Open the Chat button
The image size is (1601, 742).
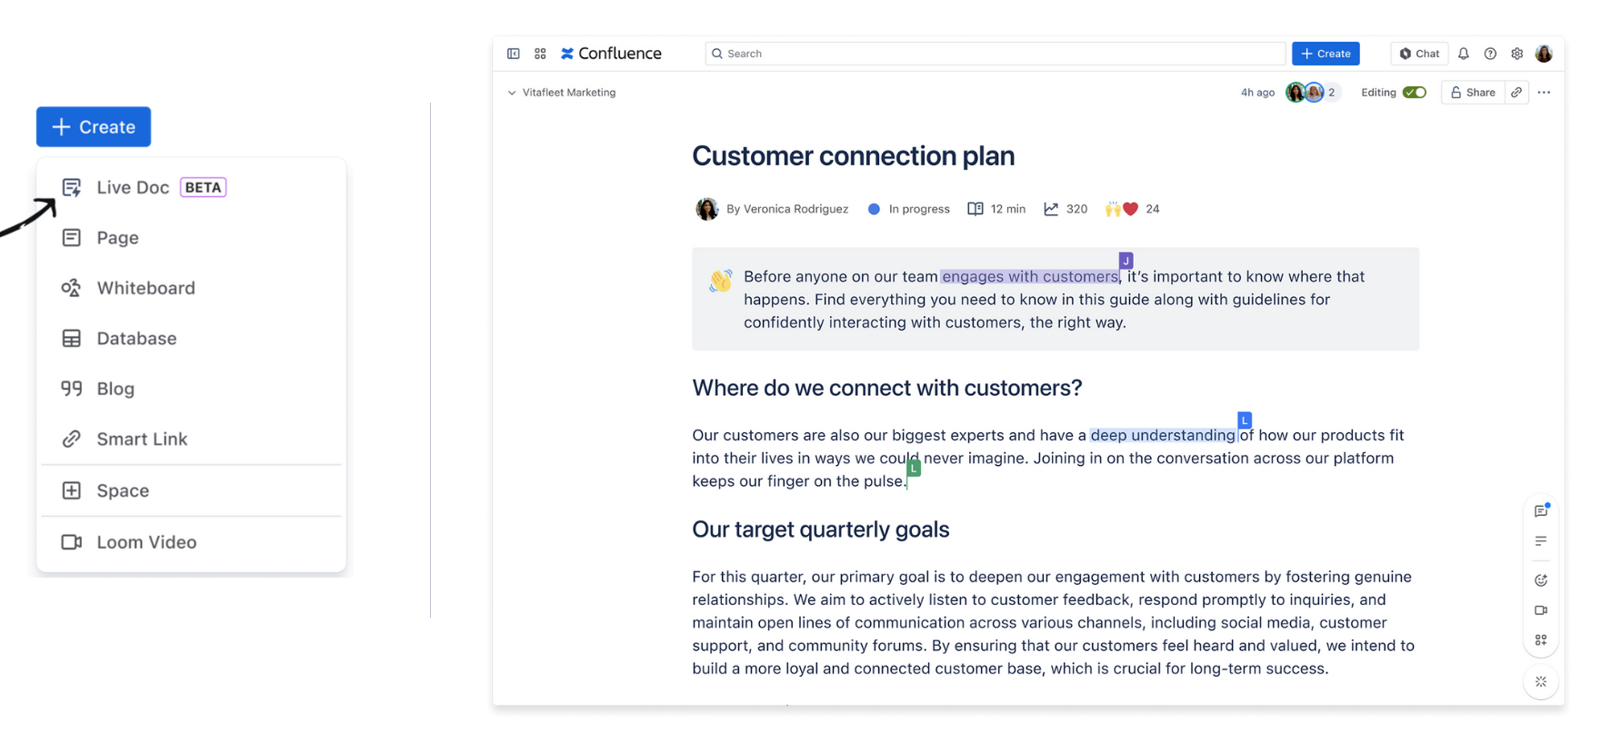(1419, 54)
